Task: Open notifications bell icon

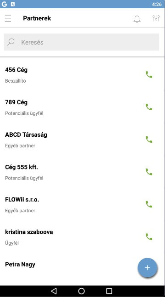Action: pos(137,19)
